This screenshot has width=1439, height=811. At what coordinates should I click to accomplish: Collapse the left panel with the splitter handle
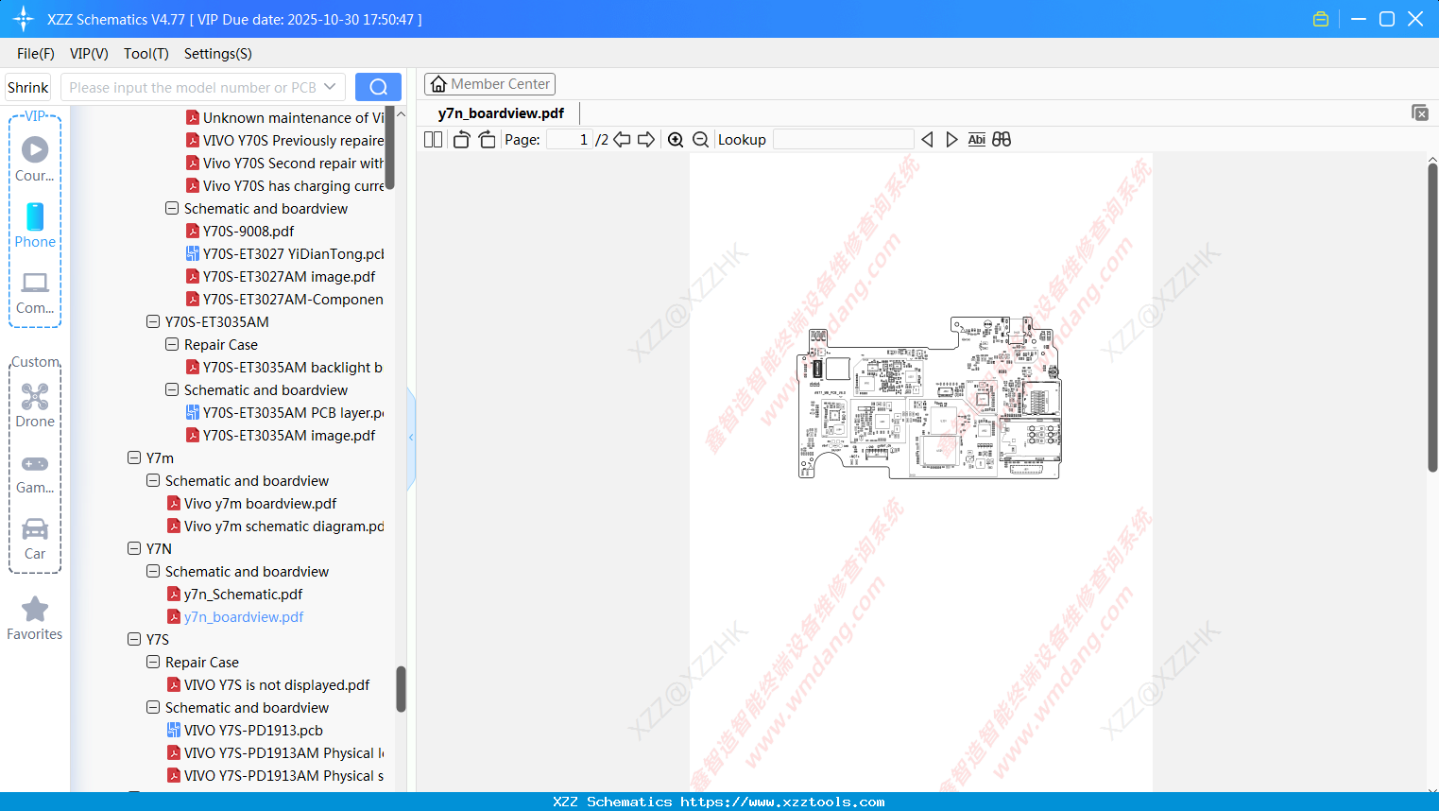pyautogui.click(x=411, y=438)
